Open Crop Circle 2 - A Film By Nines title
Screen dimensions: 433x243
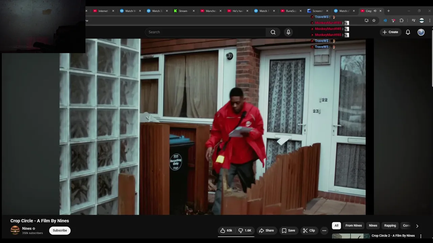393,236
